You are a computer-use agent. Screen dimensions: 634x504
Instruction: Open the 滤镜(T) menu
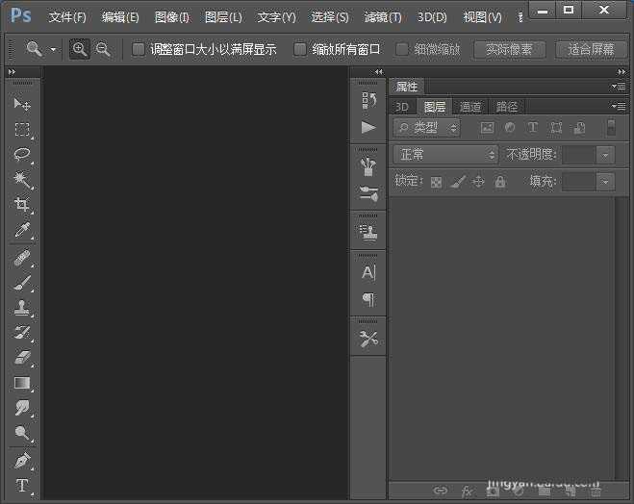[x=383, y=17]
